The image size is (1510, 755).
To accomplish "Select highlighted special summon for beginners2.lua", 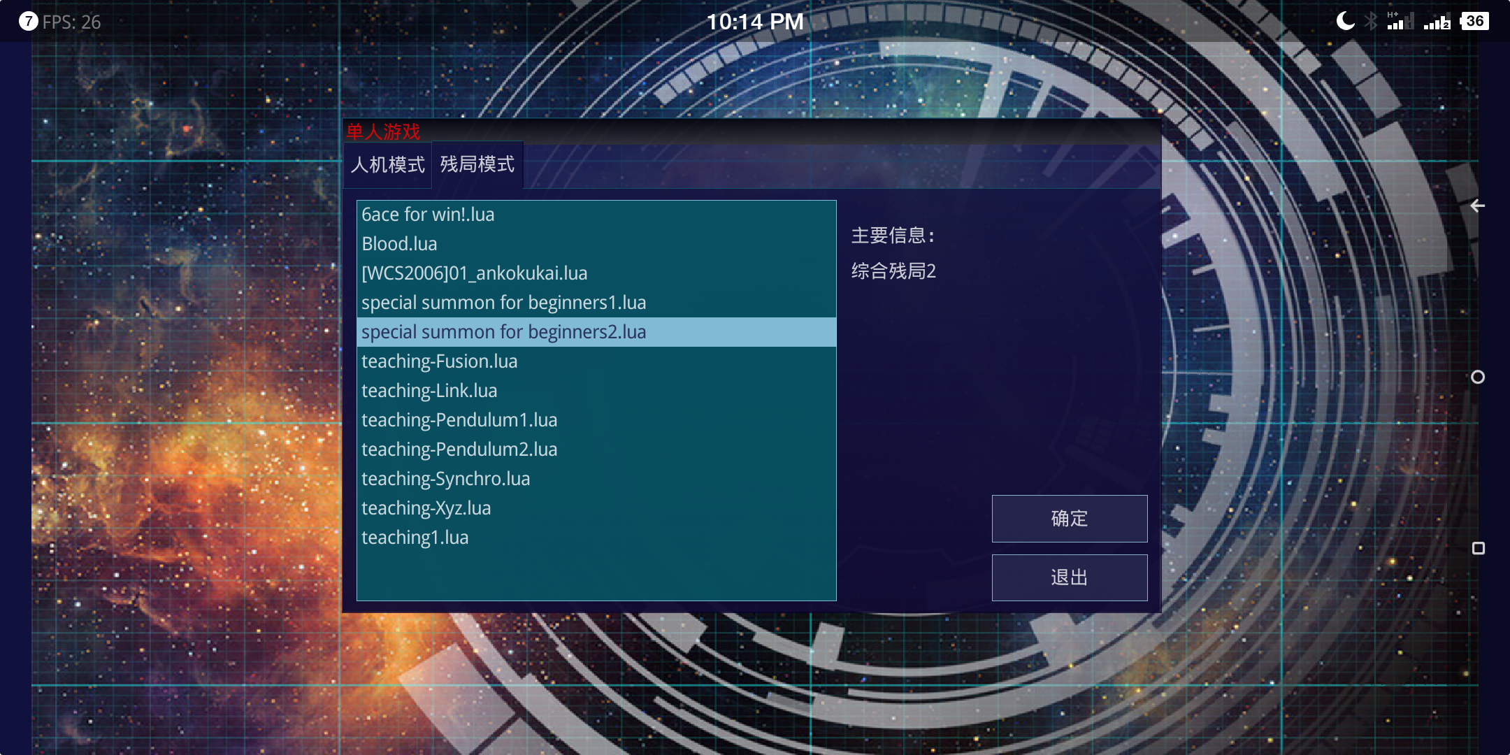I will 596,332.
